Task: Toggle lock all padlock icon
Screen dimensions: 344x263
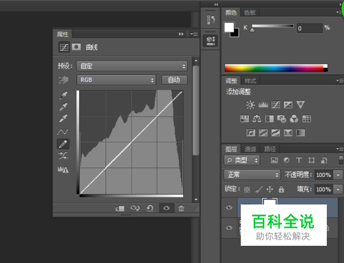Action: [281, 189]
